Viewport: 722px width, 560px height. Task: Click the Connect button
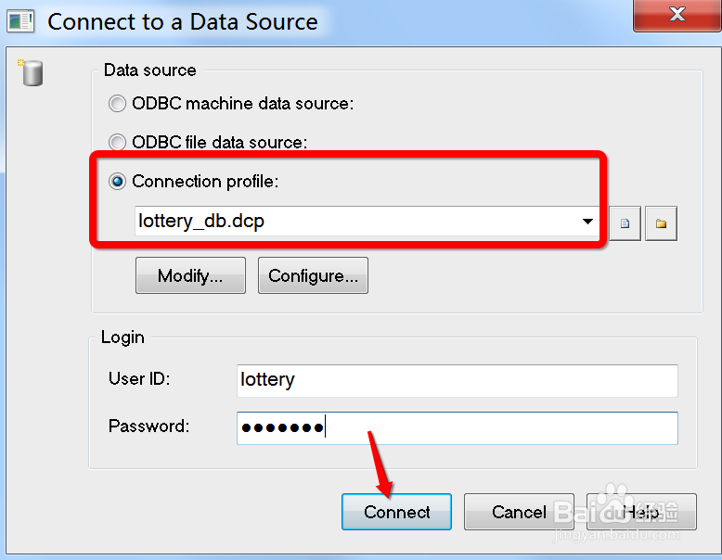click(396, 512)
